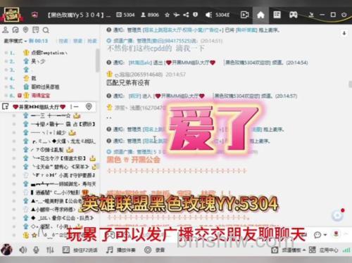
Task: Open the user contacts icon in sidebar toolbar
Action: tap(6, 30)
